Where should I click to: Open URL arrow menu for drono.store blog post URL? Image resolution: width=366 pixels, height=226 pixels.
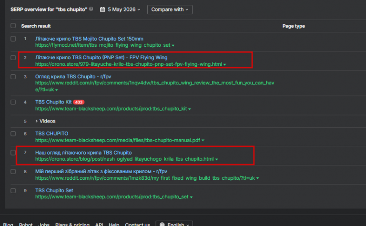tap(217, 159)
